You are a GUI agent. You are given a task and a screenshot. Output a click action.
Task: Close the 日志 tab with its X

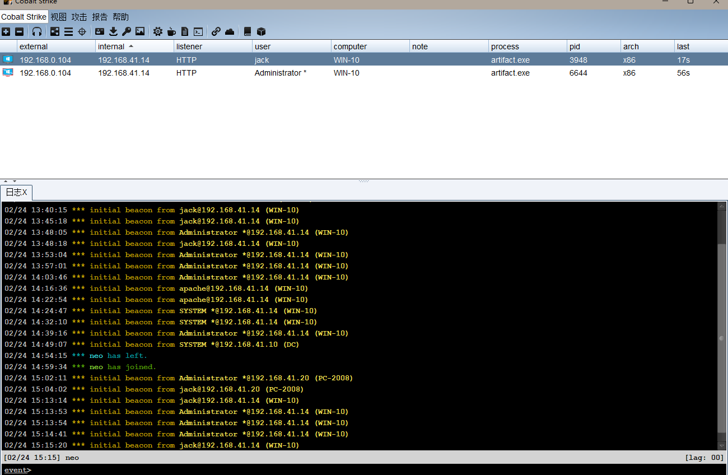(x=25, y=193)
